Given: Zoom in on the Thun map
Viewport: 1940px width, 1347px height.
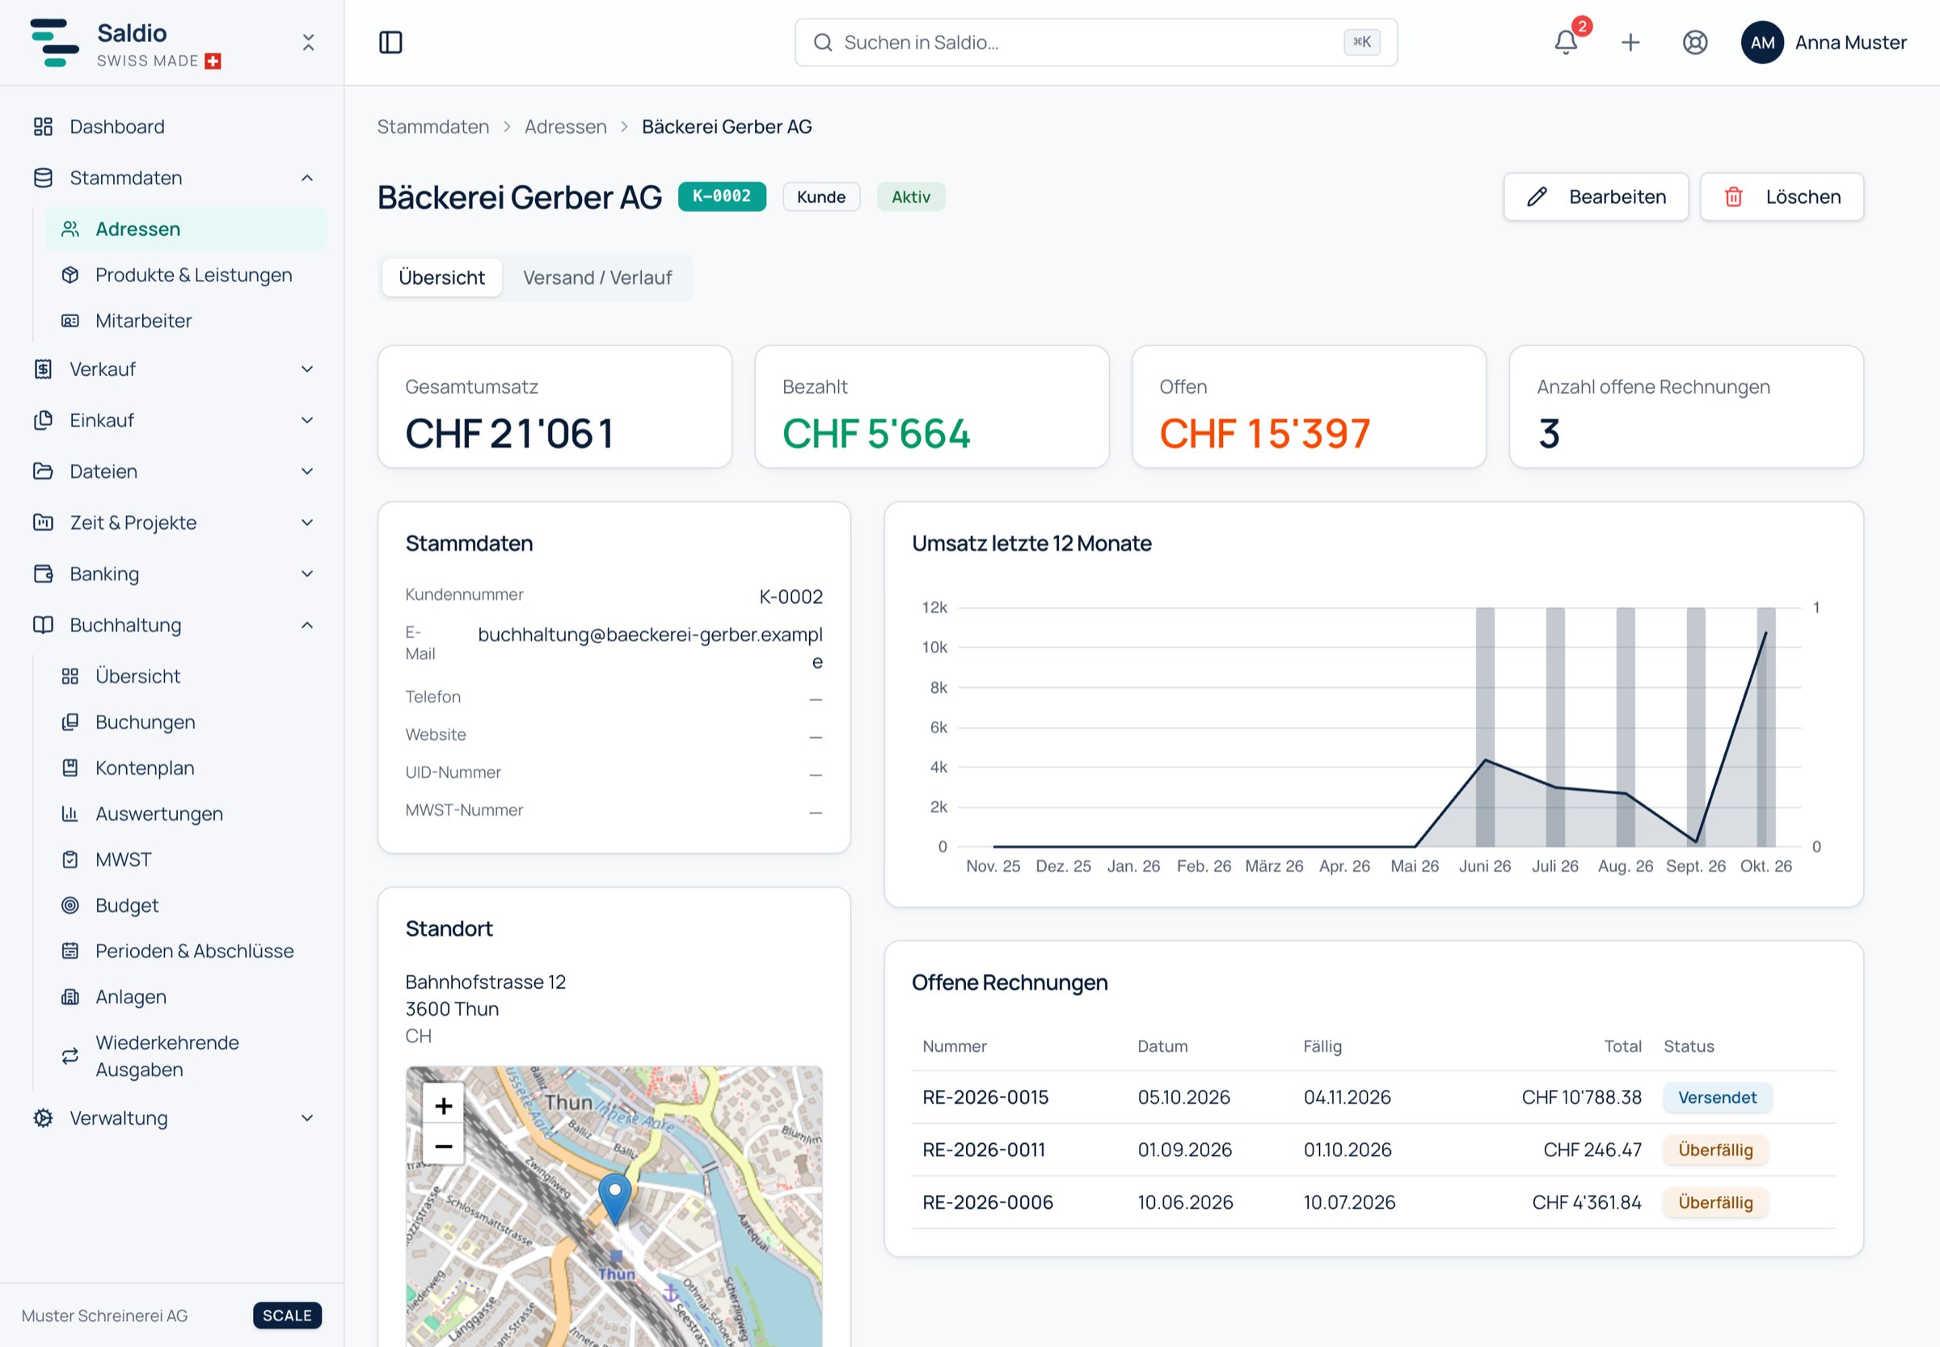Looking at the screenshot, I should point(443,1105).
